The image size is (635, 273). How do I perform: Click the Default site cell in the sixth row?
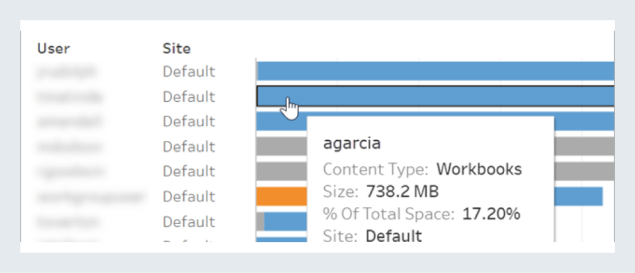click(x=189, y=196)
